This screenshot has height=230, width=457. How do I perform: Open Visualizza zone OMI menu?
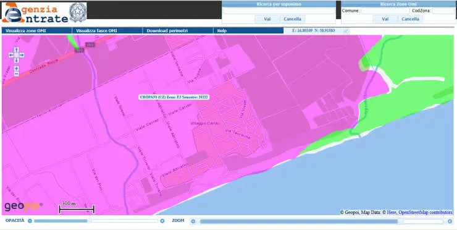click(x=36, y=31)
